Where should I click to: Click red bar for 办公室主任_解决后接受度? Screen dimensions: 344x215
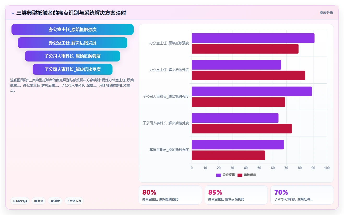[x=248, y=76]
